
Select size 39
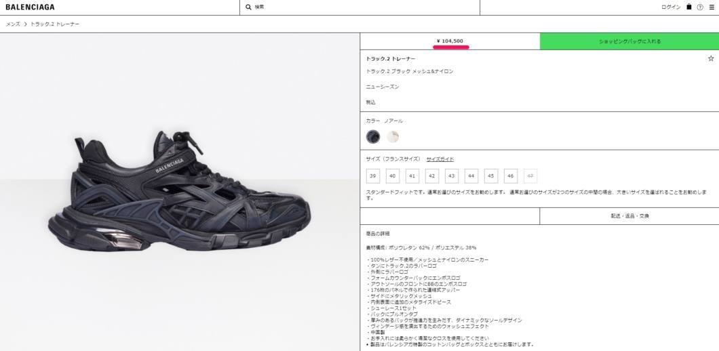pyautogui.click(x=372, y=176)
